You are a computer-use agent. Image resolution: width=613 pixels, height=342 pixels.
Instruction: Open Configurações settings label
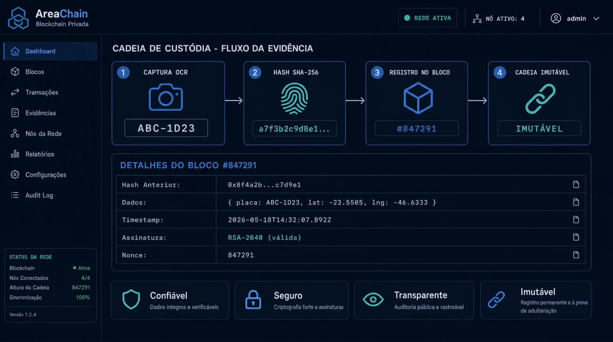coord(46,175)
